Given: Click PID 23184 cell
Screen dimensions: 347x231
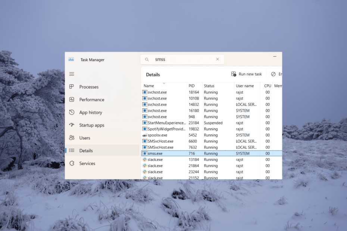Looking at the screenshot, I should click(x=194, y=123).
